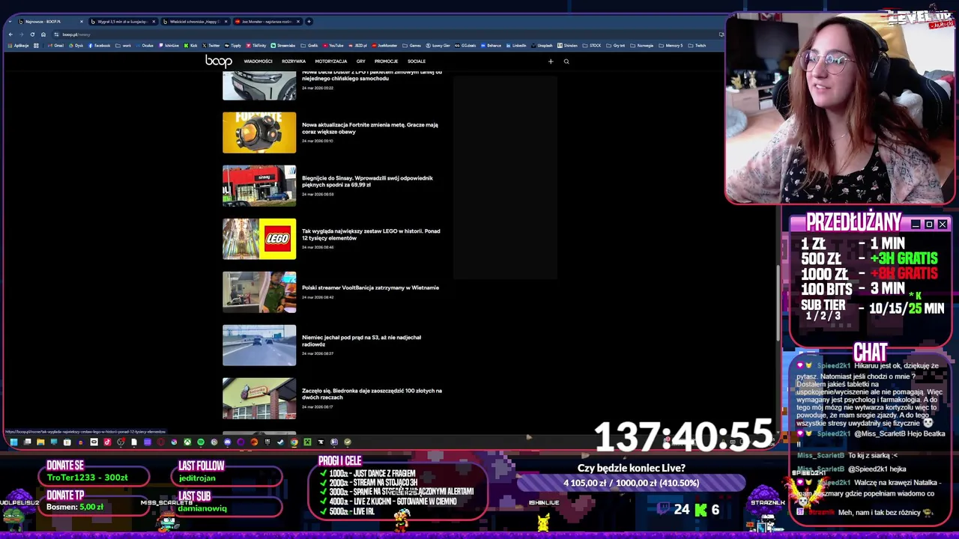The height and width of the screenshot is (539, 959).
Task: Open the Fortnite update article headline
Action: [370, 128]
